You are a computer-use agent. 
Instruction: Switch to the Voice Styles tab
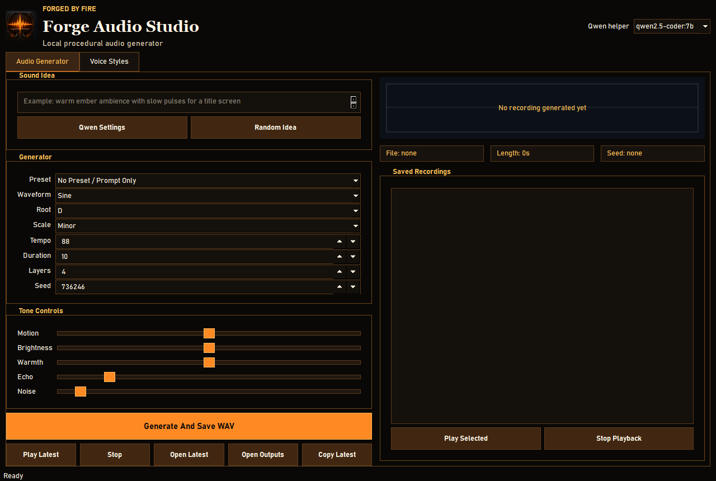coord(109,62)
